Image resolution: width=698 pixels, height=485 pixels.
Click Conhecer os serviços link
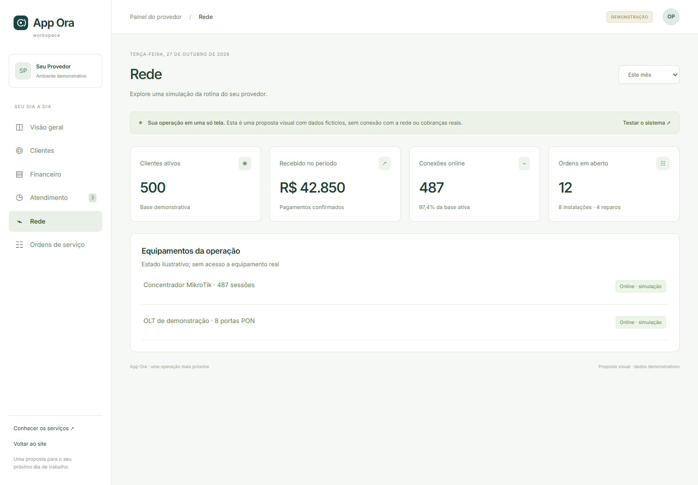click(x=44, y=428)
